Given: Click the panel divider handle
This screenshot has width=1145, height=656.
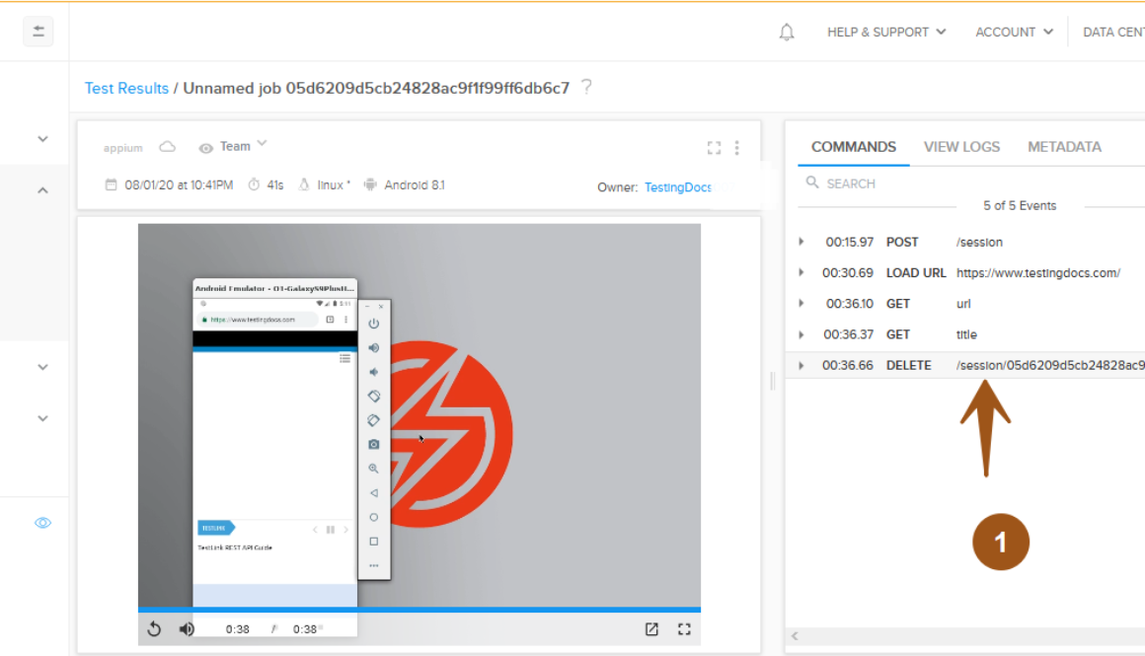Looking at the screenshot, I should click(x=773, y=381).
